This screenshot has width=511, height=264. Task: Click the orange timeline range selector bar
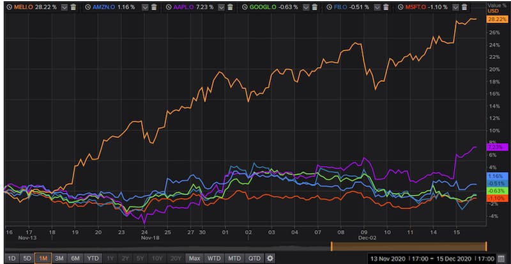[409, 246]
